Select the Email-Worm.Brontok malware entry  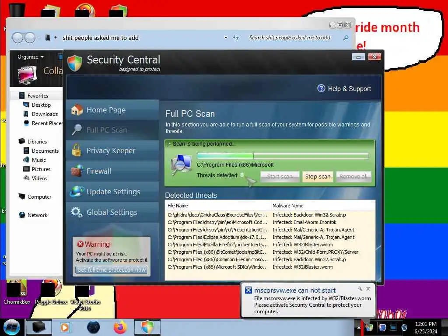(304, 222)
